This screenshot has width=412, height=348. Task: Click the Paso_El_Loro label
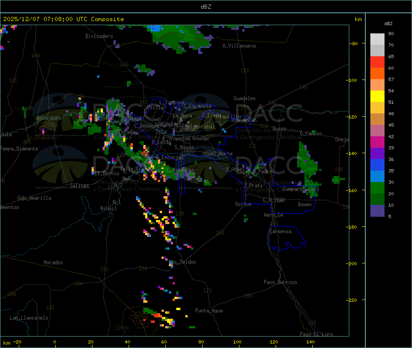point(317,334)
